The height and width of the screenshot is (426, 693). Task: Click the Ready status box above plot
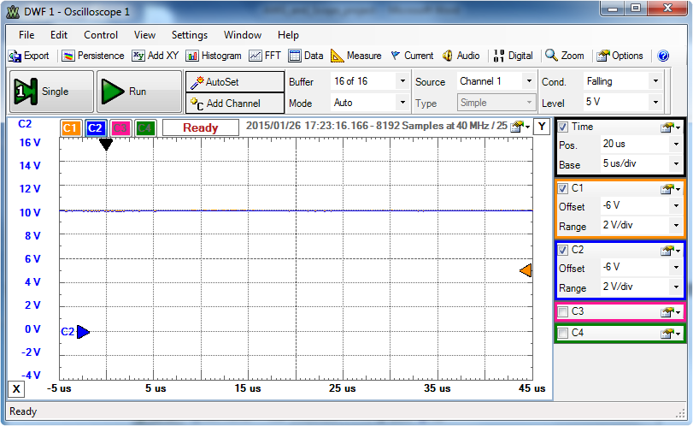(x=201, y=127)
